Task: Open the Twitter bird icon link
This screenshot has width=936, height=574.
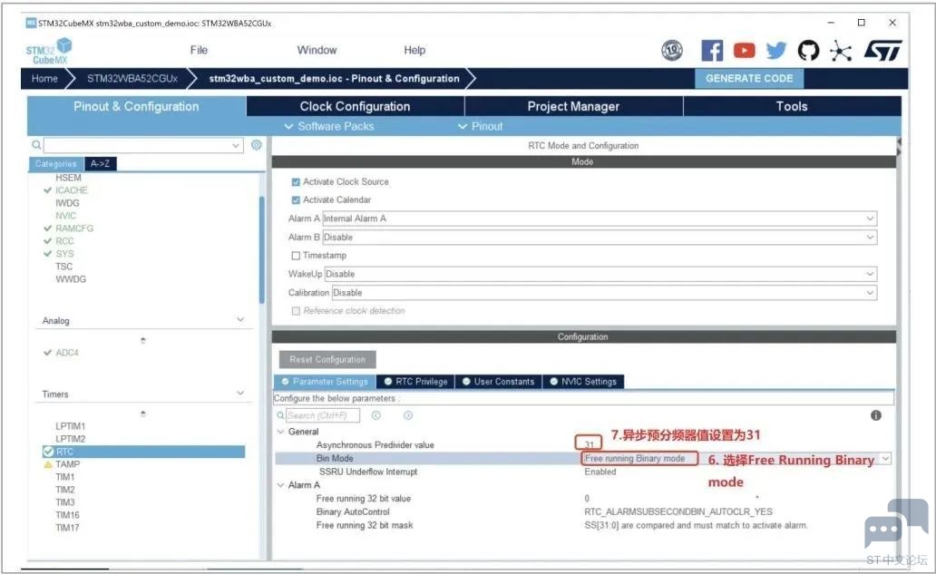Action: (776, 51)
